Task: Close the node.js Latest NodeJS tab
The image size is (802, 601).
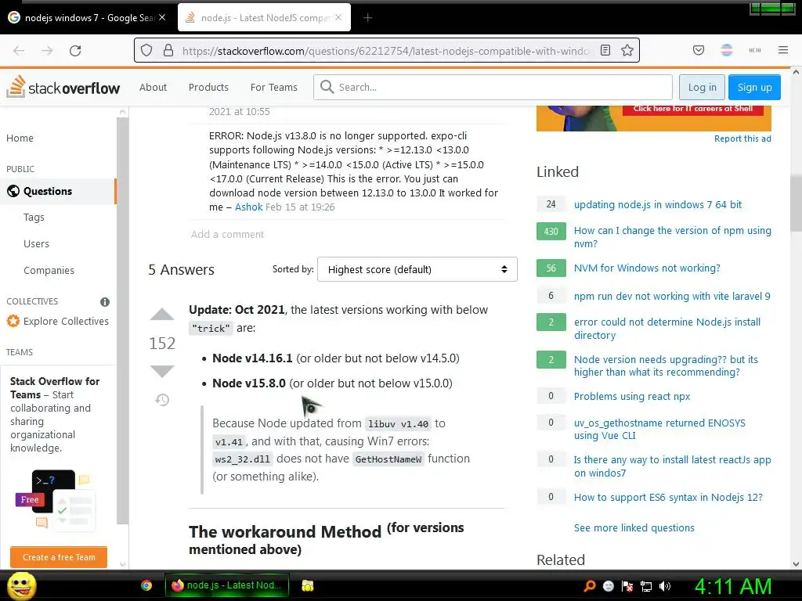Action: pyautogui.click(x=338, y=17)
